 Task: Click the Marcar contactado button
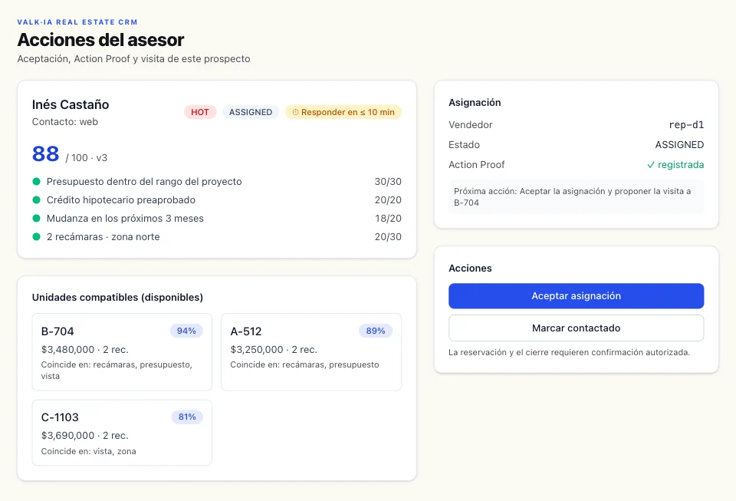(x=576, y=328)
